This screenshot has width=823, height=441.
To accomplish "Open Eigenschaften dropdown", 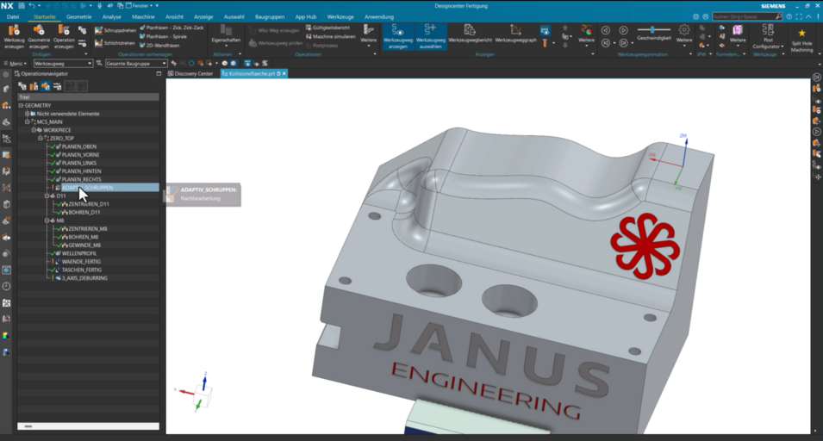I will [227, 36].
